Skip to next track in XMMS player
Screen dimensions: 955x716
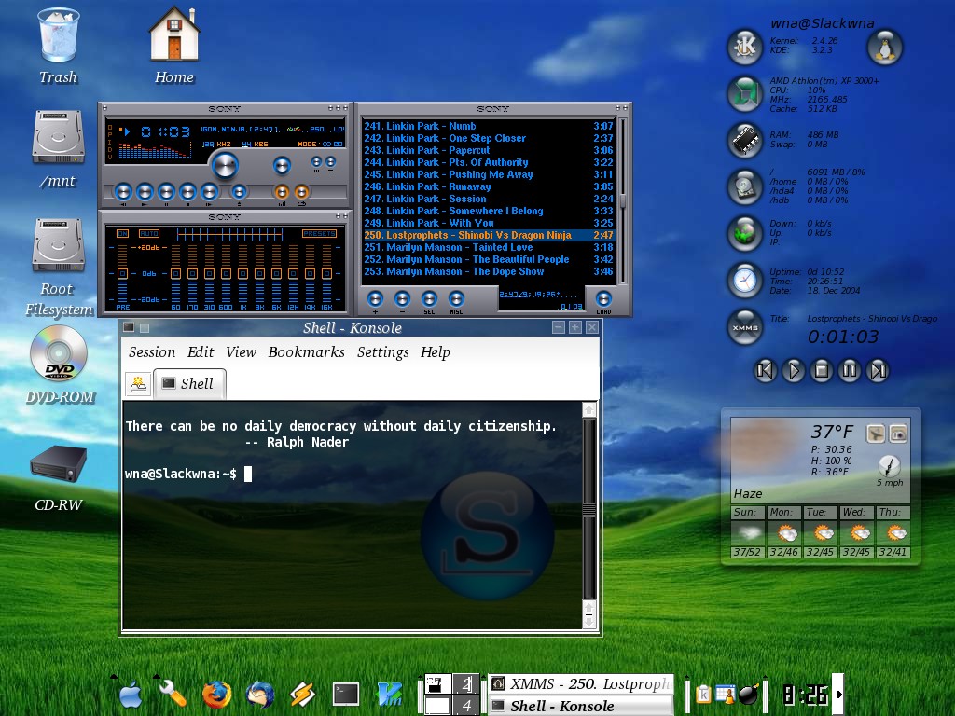(x=209, y=192)
